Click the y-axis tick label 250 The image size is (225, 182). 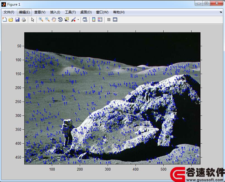[x=18, y=102]
